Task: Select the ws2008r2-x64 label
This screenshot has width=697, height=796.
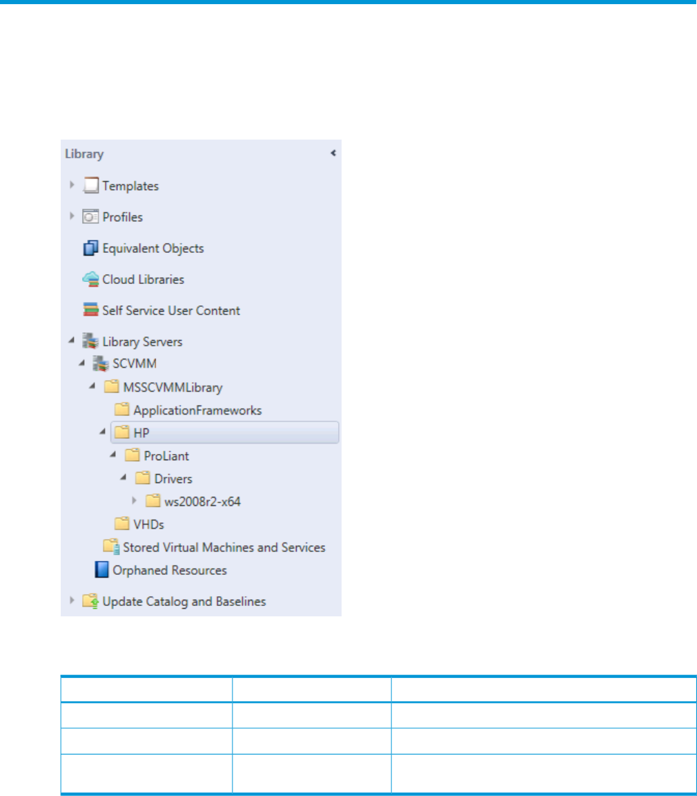Action: [203, 502]
